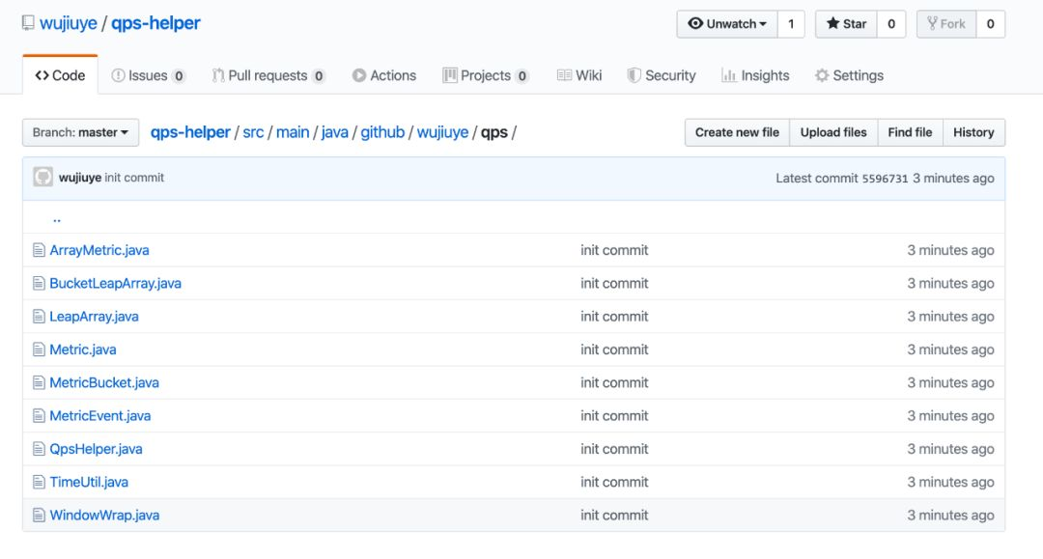Open init commit message in commit bar

coord(134,178)
